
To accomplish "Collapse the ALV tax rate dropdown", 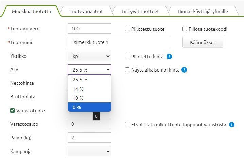I will [x=89, y=69].
